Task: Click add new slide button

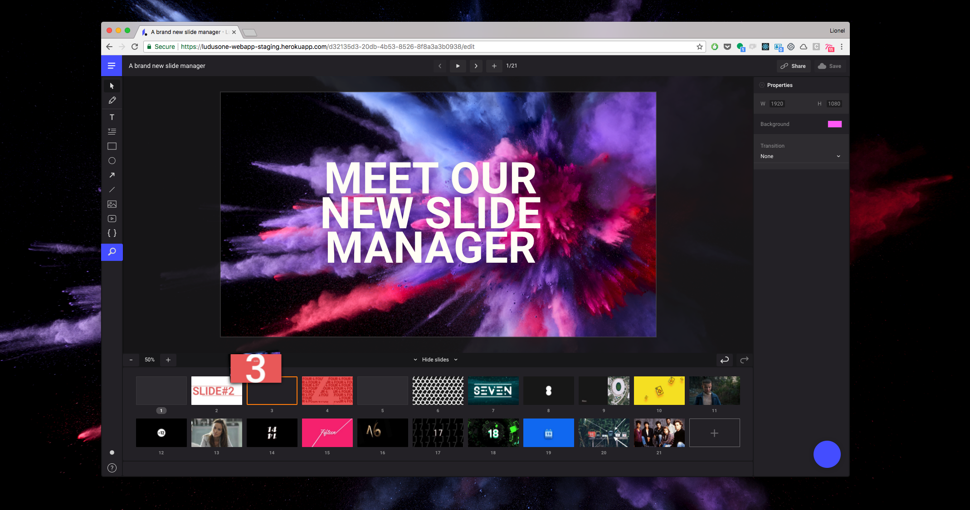Action: coord(714,433)
